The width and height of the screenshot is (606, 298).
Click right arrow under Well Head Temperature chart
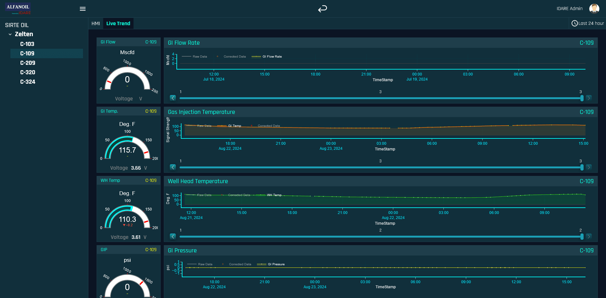click(589, 236)
